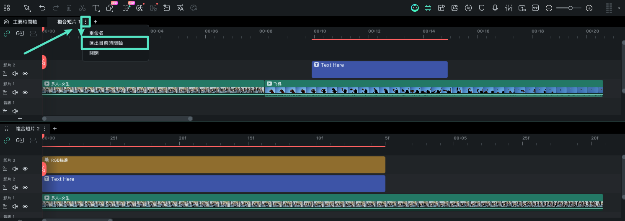Toggle visibility of 影片 3 track

click(x=25, y=169)
